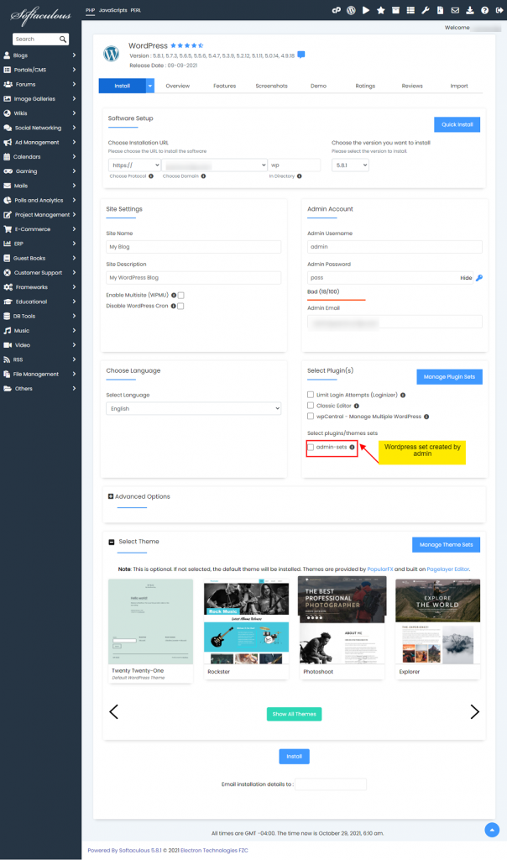This screenshot has width=507, height=860.
Task: Open the PopularFX link
Action: click(380, 569)
